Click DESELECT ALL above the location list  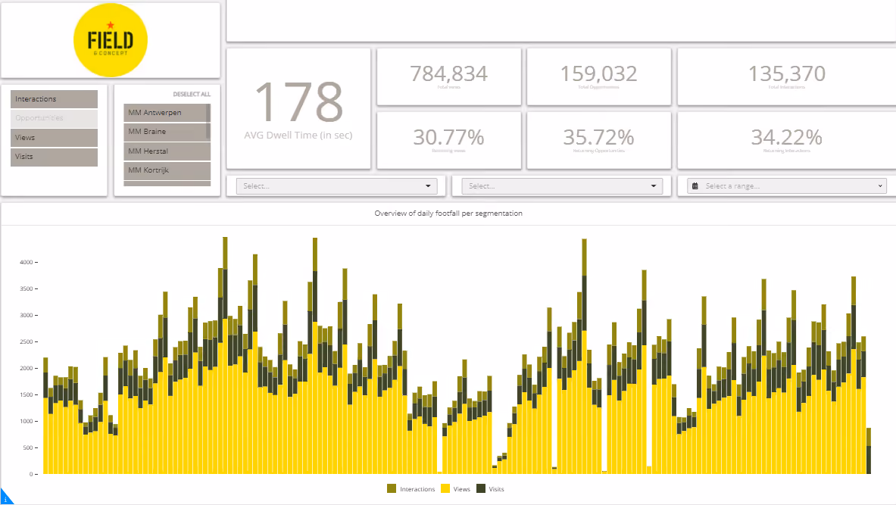[192, 94]
